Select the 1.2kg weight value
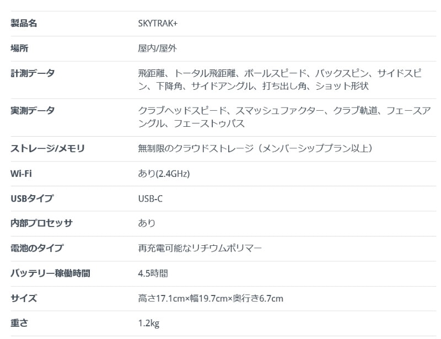 coord(148,324)
